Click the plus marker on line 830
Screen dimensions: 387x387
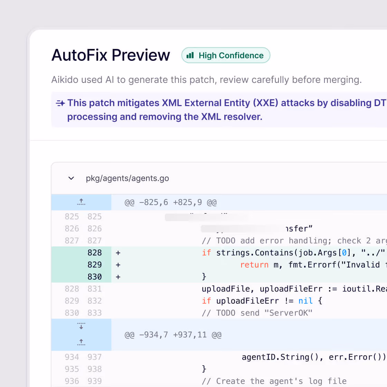tap(118, 277)
